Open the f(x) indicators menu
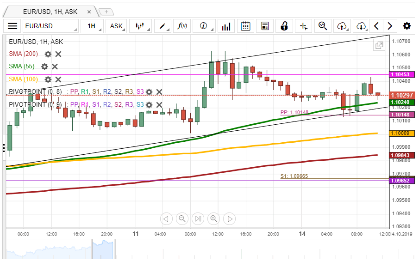The width and height of the screenshot is (419, 261). 182,26
